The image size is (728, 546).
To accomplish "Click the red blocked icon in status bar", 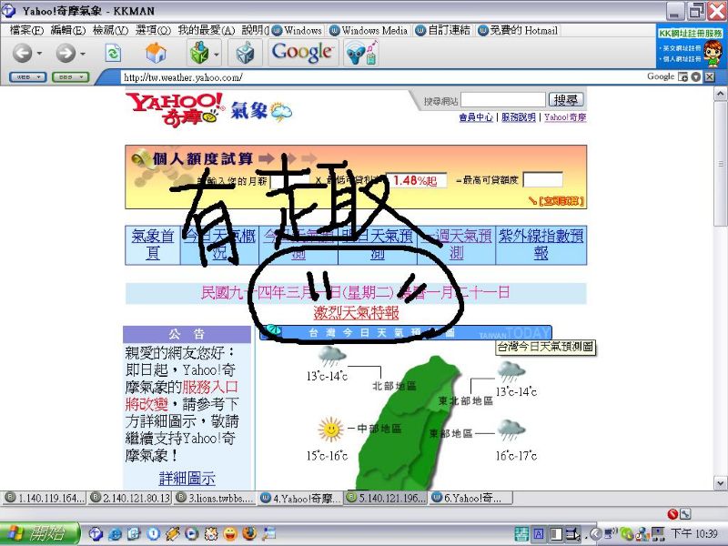I will click(x=672, y=514).
